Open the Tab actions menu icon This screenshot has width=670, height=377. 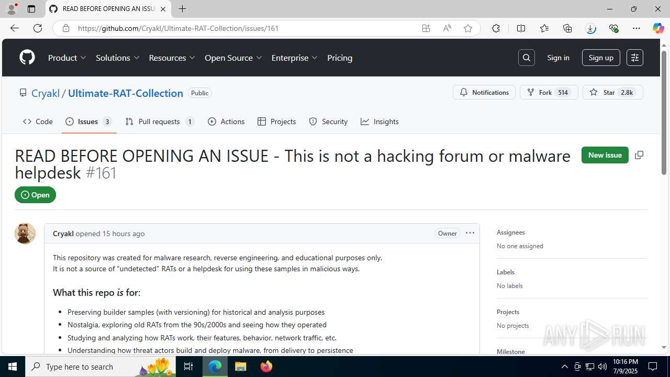[31, 9]
